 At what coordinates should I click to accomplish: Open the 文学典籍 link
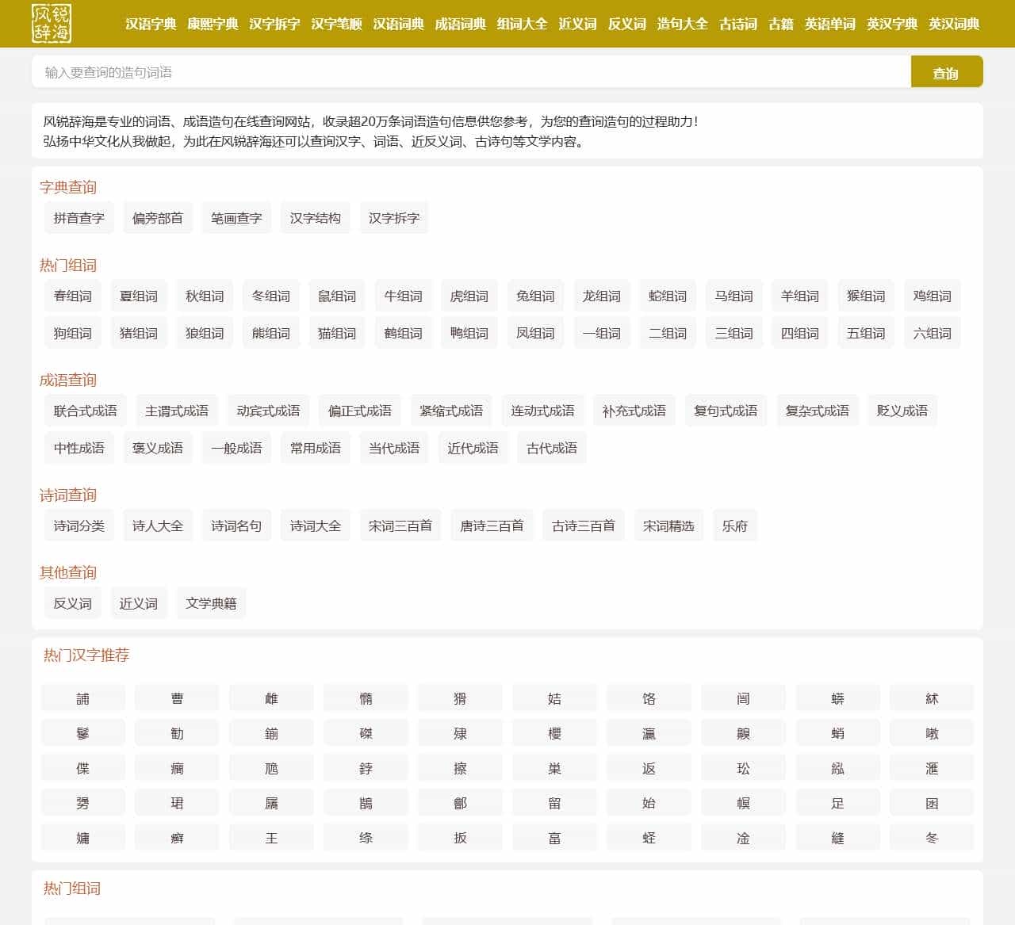pos(211,603)
